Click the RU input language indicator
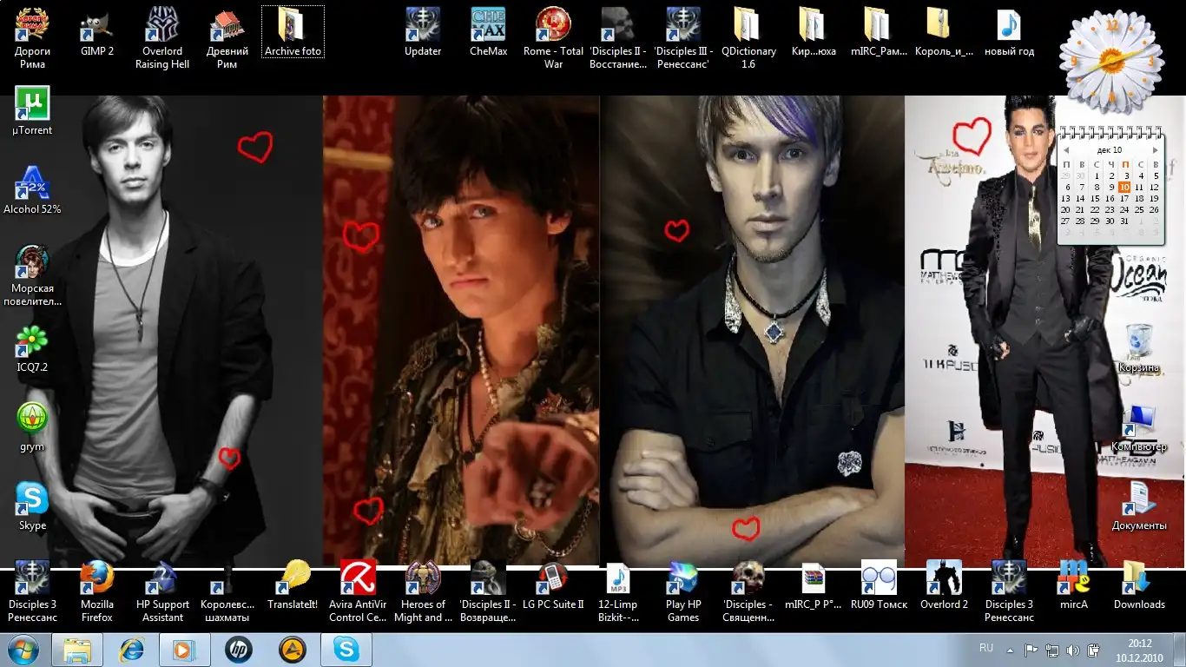 tap(986, 648)
